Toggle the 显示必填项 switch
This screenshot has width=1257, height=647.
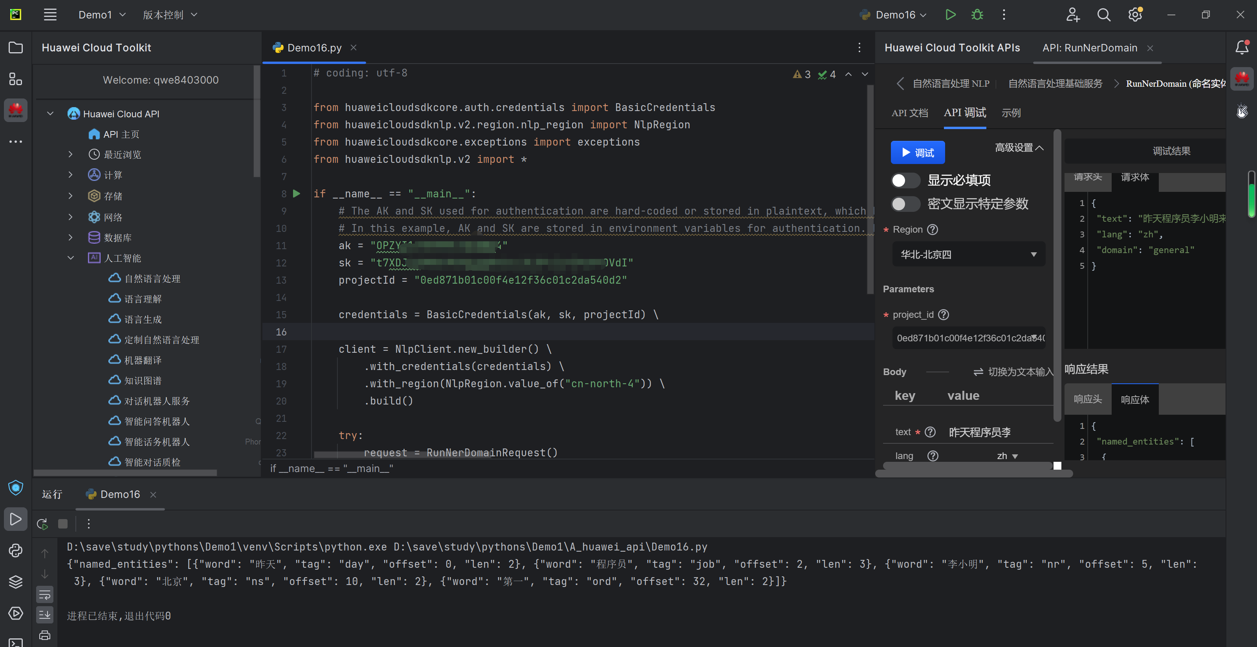(905, 180)
